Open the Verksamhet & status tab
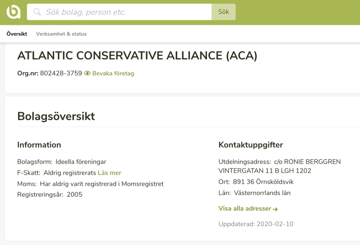Viewport: 360px width, 245px height. [61, 34]
